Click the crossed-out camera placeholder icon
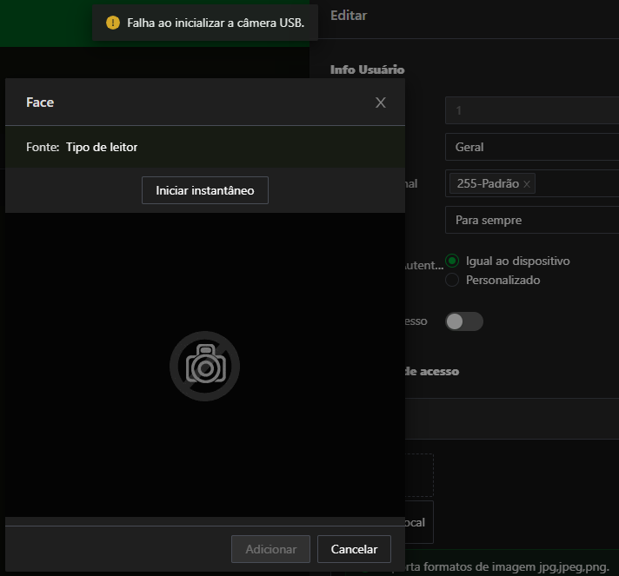This screenshot has height=576, width=619. (x=204, y=366)
